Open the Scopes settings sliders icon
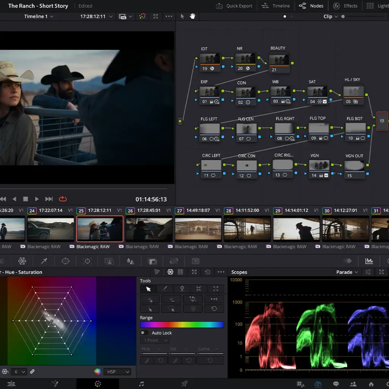 368,272
